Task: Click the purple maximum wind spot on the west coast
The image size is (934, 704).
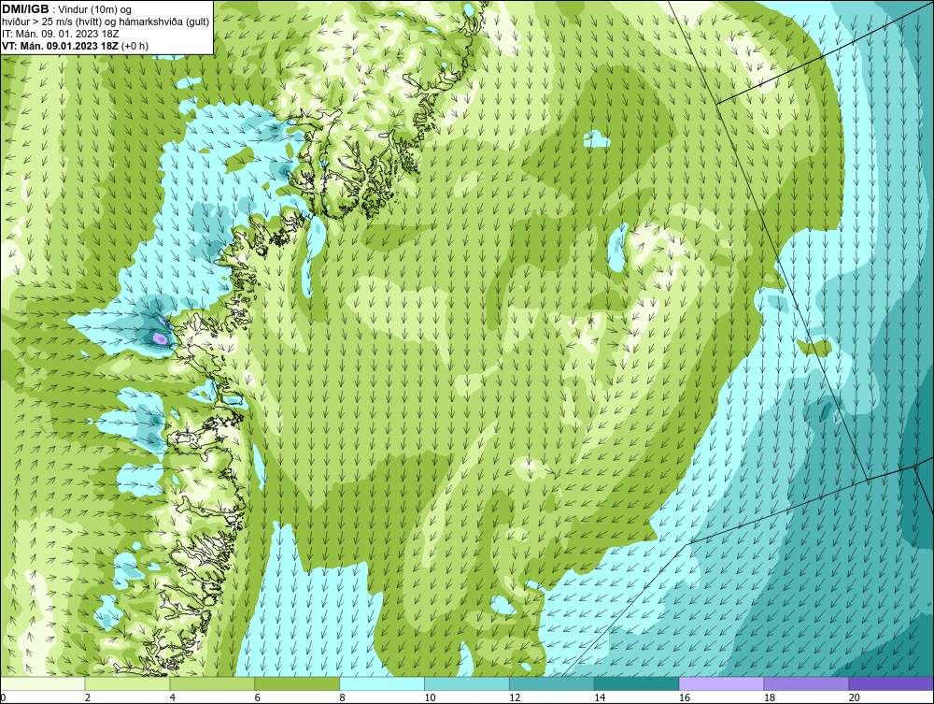Action: [x=160, y=338]
